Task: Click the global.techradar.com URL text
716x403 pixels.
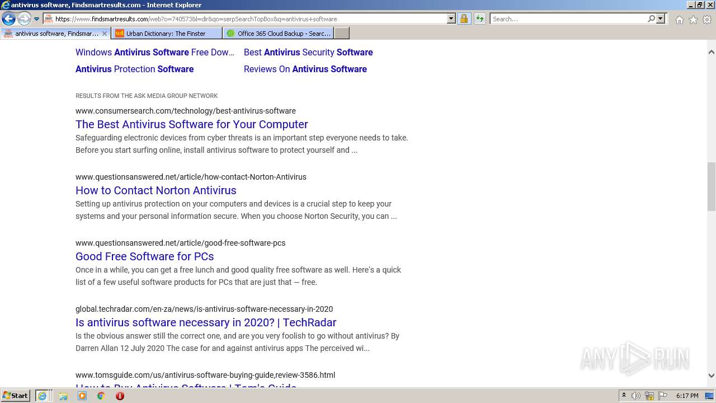Action: 204,309
